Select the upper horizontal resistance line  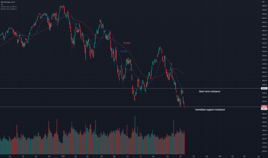130,88
